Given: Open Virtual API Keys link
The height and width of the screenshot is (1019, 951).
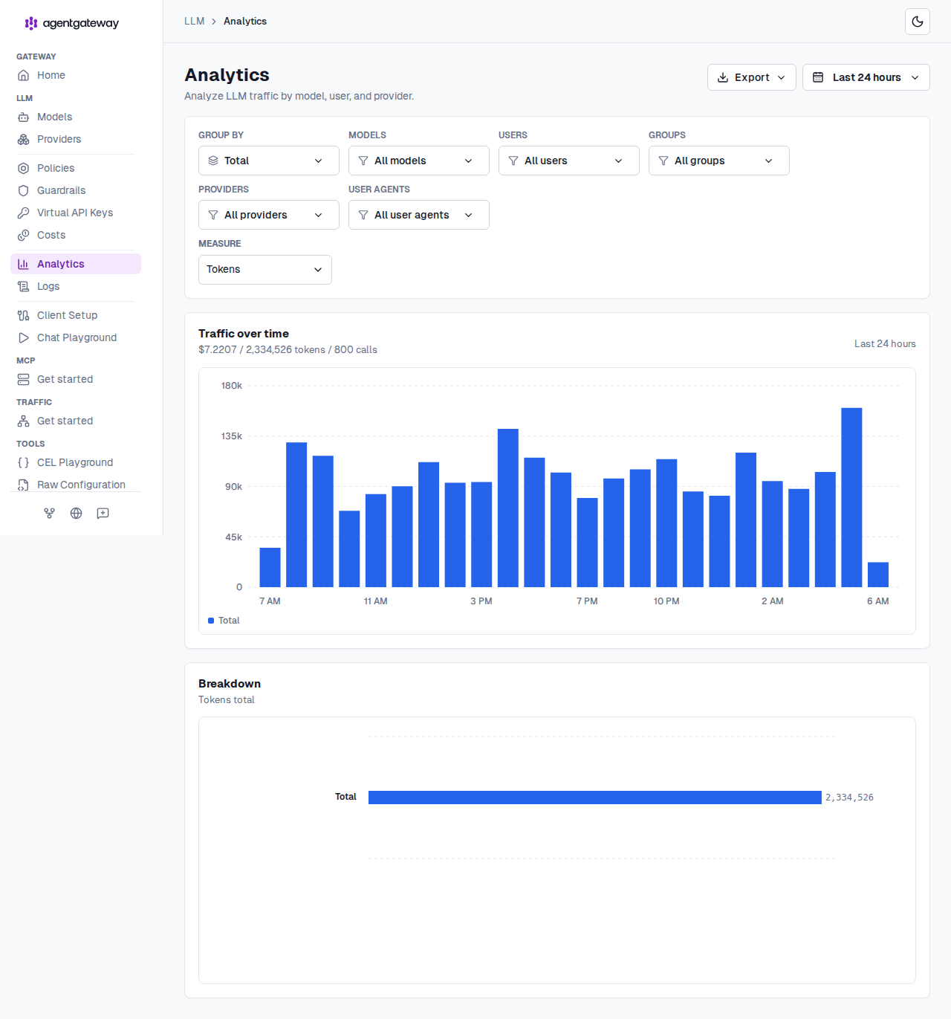Looking at the screenshot, I should click(x=76, y=213).
